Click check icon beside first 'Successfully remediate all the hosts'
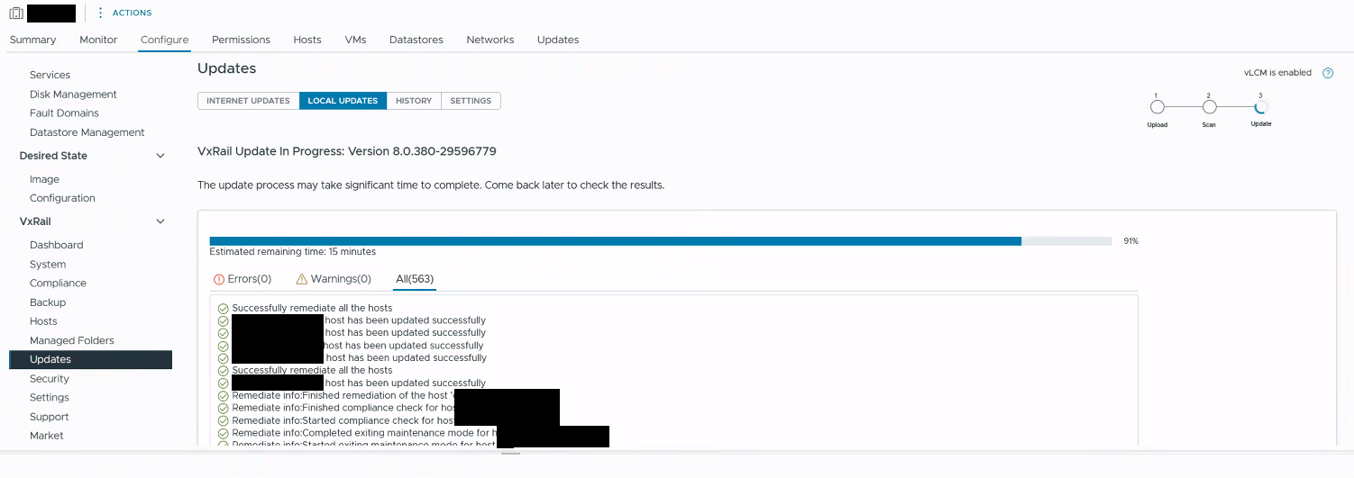This screenshot has height=478, width=1354. tap(224, 309)
